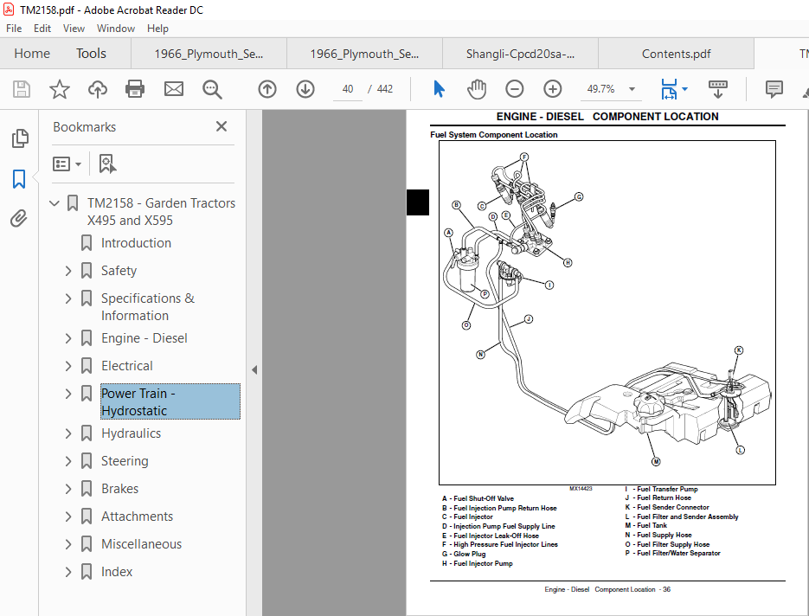Open Page Thumbnails panel icon
Viewport: 809px width, 616px height.
tap(20, 138)
